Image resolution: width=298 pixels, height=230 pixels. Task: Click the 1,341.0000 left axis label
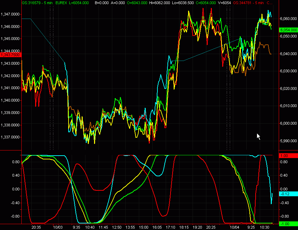click(10, 88)
